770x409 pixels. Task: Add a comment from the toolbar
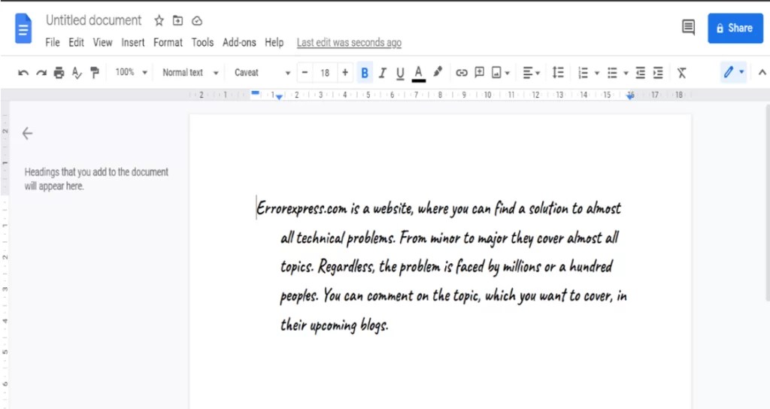(x=479, y=73)
